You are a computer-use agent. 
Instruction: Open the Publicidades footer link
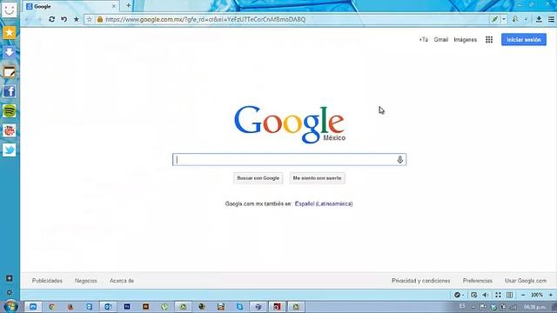pos(47,281)
